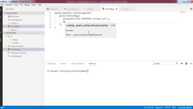The height and width of the screenshot is (109, 193).
Task: Change CRLF line ending setting
Action: tap(174, 107)
